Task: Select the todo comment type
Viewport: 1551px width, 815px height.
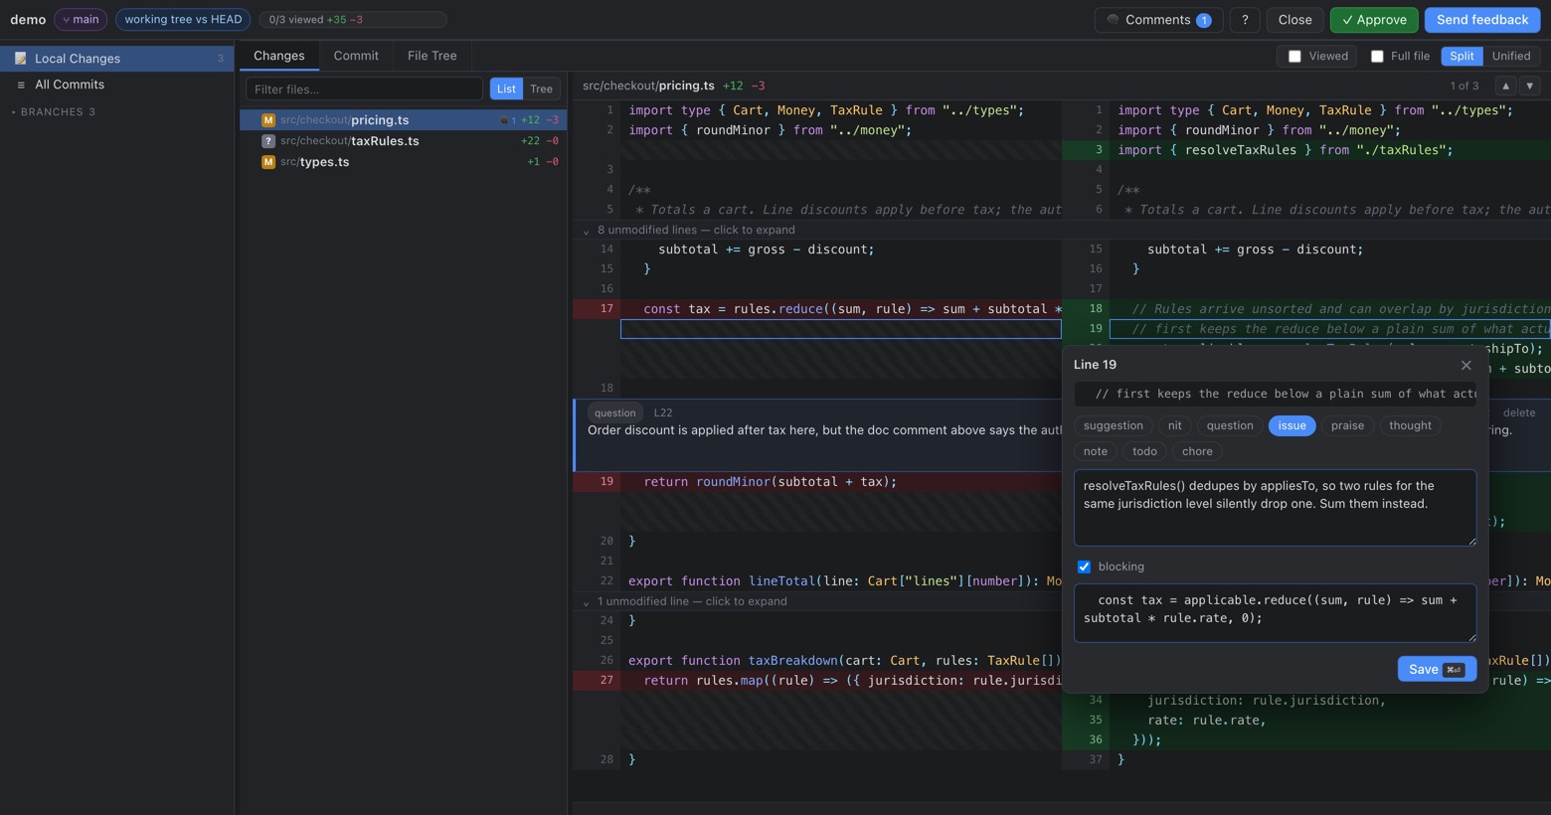Action: click(1144, 451)
